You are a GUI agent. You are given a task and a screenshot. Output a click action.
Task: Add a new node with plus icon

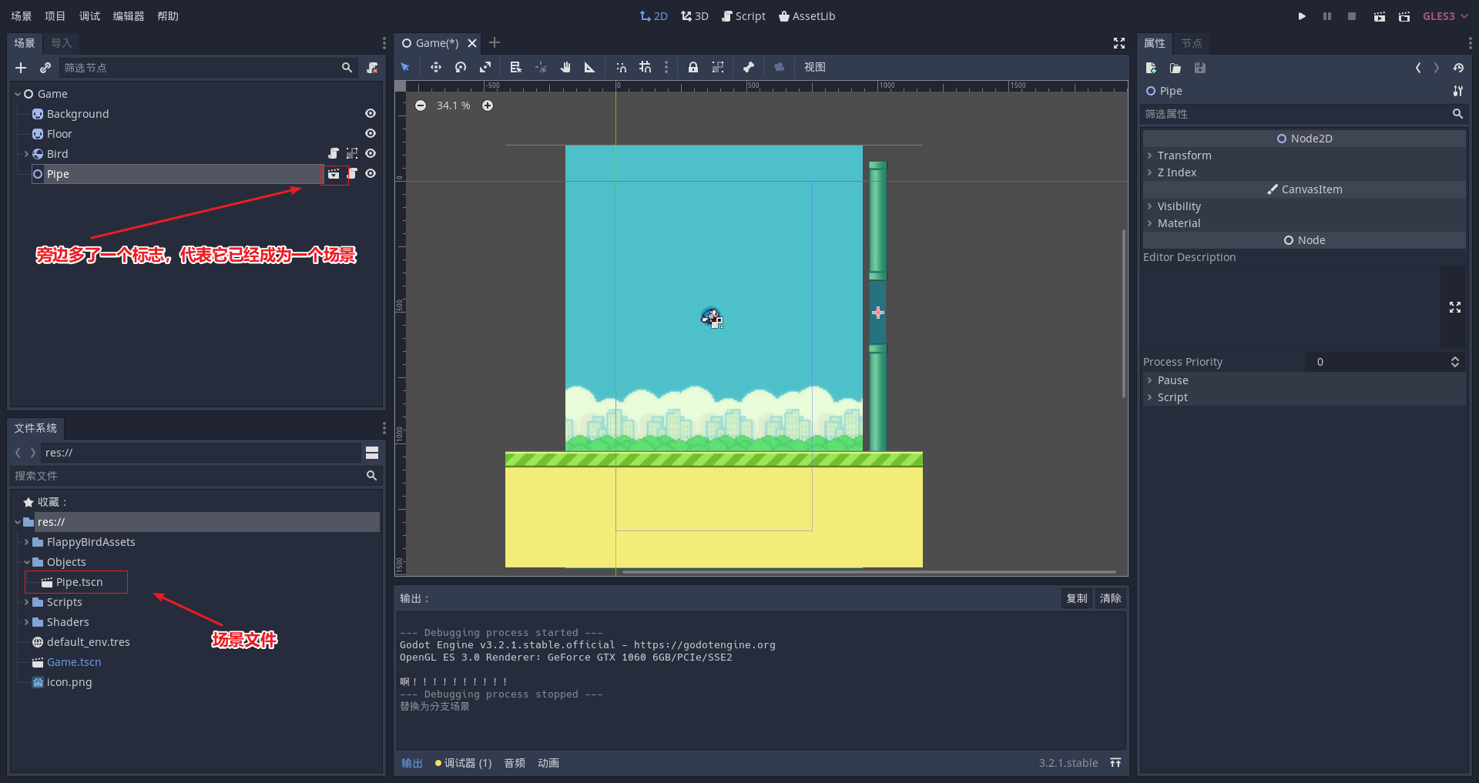pyautogui.click(x=21, y=68)
